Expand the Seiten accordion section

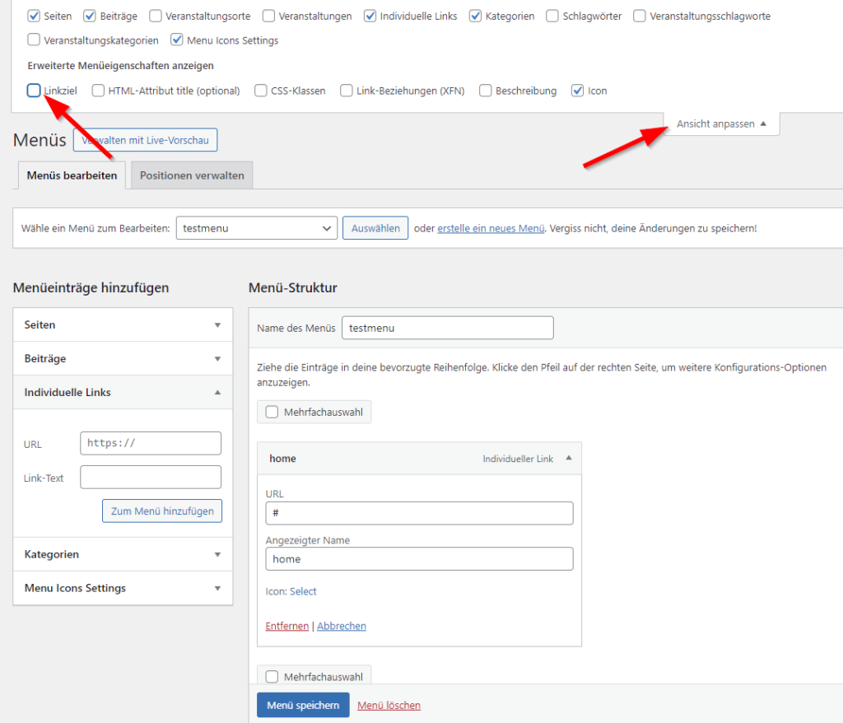pyautogui.click(x=217, y=325)
